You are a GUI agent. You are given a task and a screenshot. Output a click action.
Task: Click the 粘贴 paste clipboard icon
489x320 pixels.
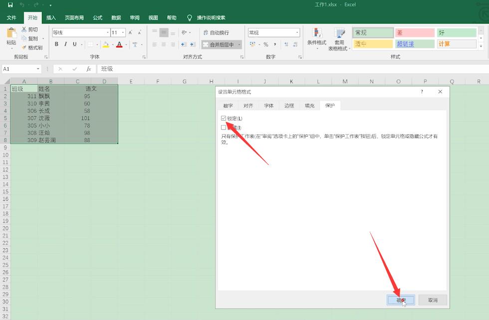click(11, 34)
